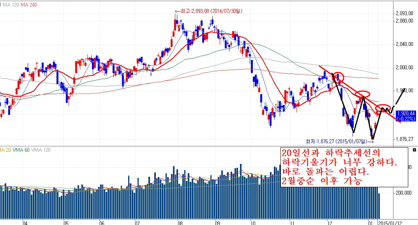This screenshot has width=418, height=225.
Task: Toggle the VMA 60 volume indicator label
Action: click(x=21, y=150)
